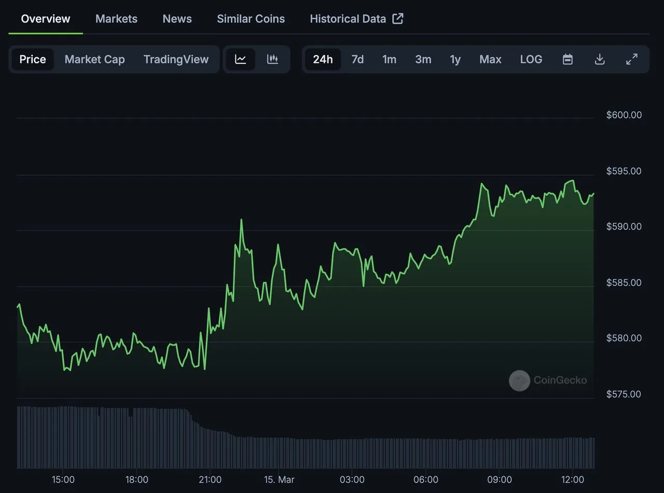
Task: Switch chart to TradingView mode
Action: pos(176,59)
